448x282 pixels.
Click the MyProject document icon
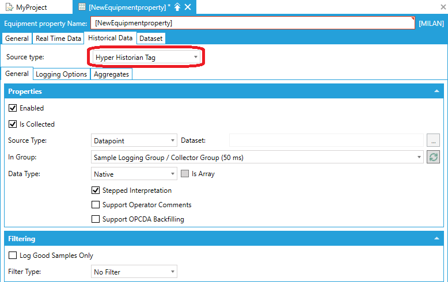click(x=9, y=7)
